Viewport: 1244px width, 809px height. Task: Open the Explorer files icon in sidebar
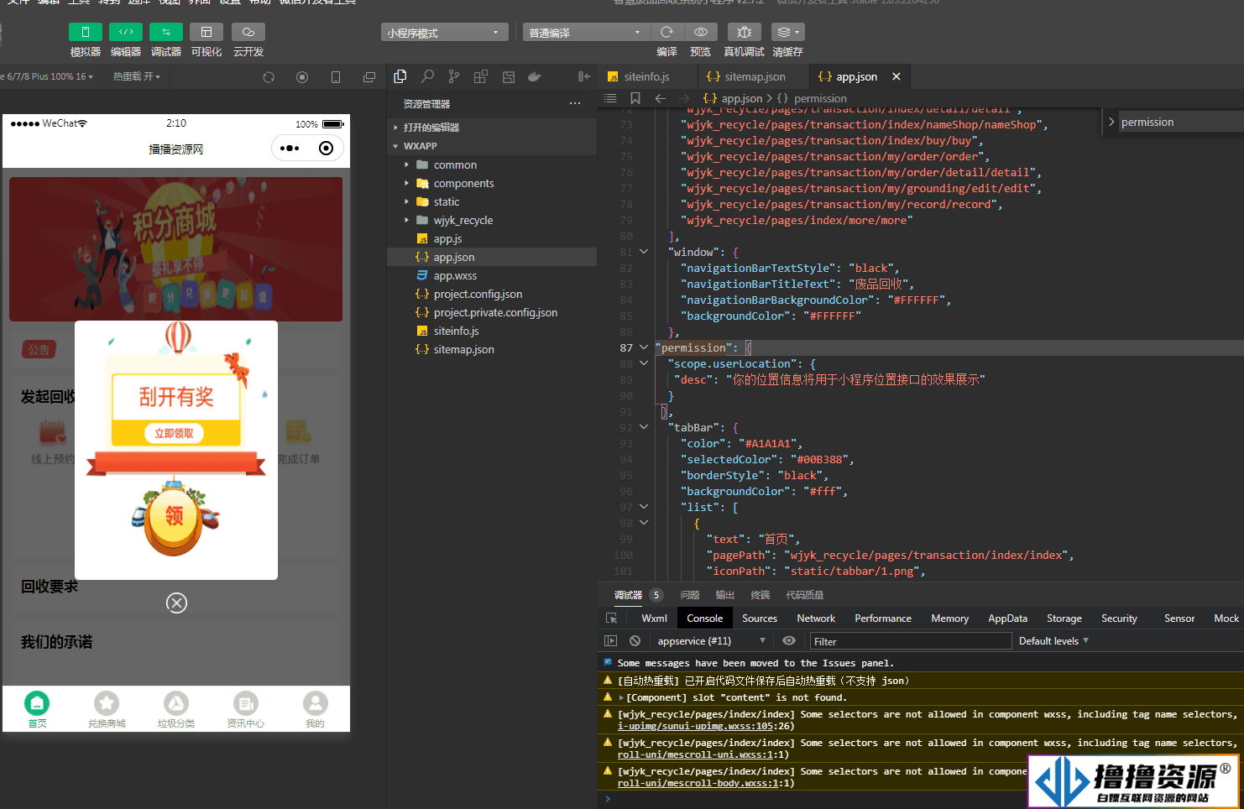400,76
